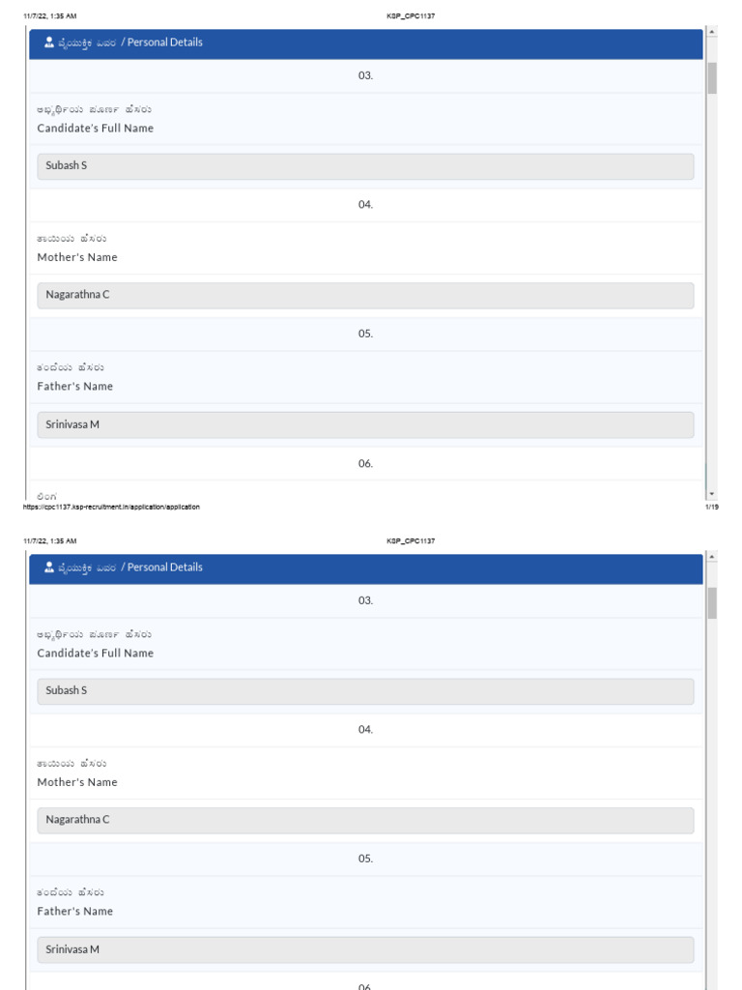Click the first page's scrollbar up arrow
742x990 pixels.
(x=712, y=32)
